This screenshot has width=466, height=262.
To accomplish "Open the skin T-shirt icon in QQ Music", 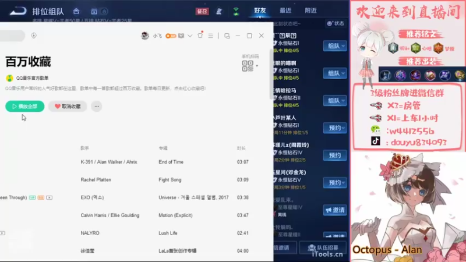I will point(200,36).
